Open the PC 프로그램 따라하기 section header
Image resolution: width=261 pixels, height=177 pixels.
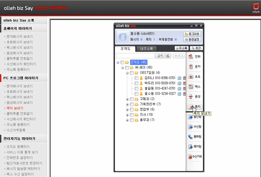click(24, 78)
